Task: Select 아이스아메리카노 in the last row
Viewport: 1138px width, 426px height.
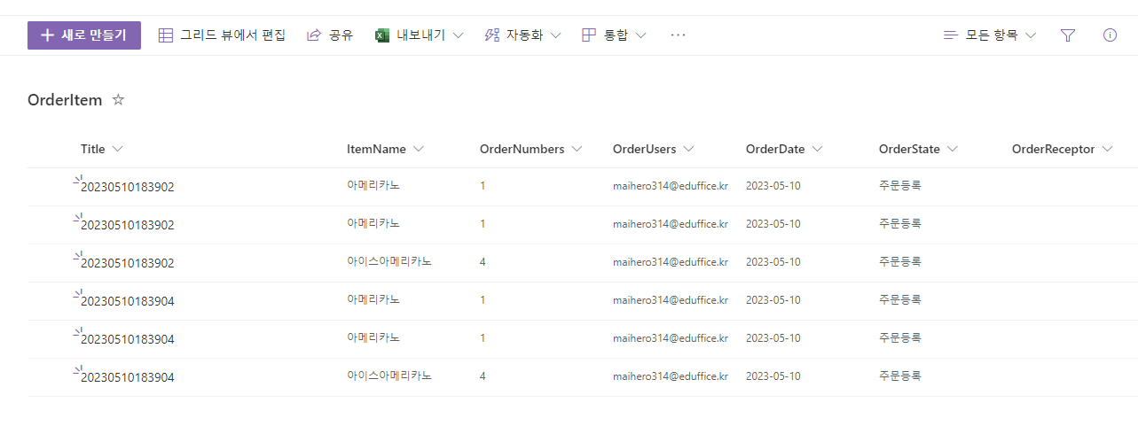Action: point(389,376)
